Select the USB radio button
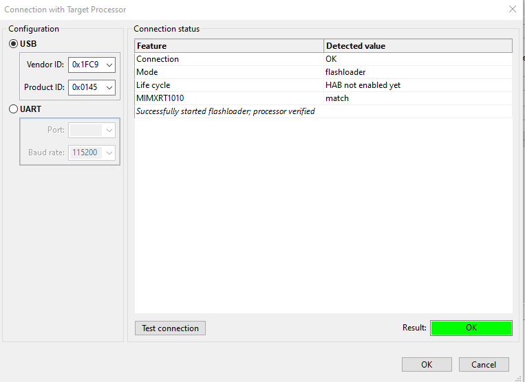The image size is (525, 382). (x=14, y=44)
